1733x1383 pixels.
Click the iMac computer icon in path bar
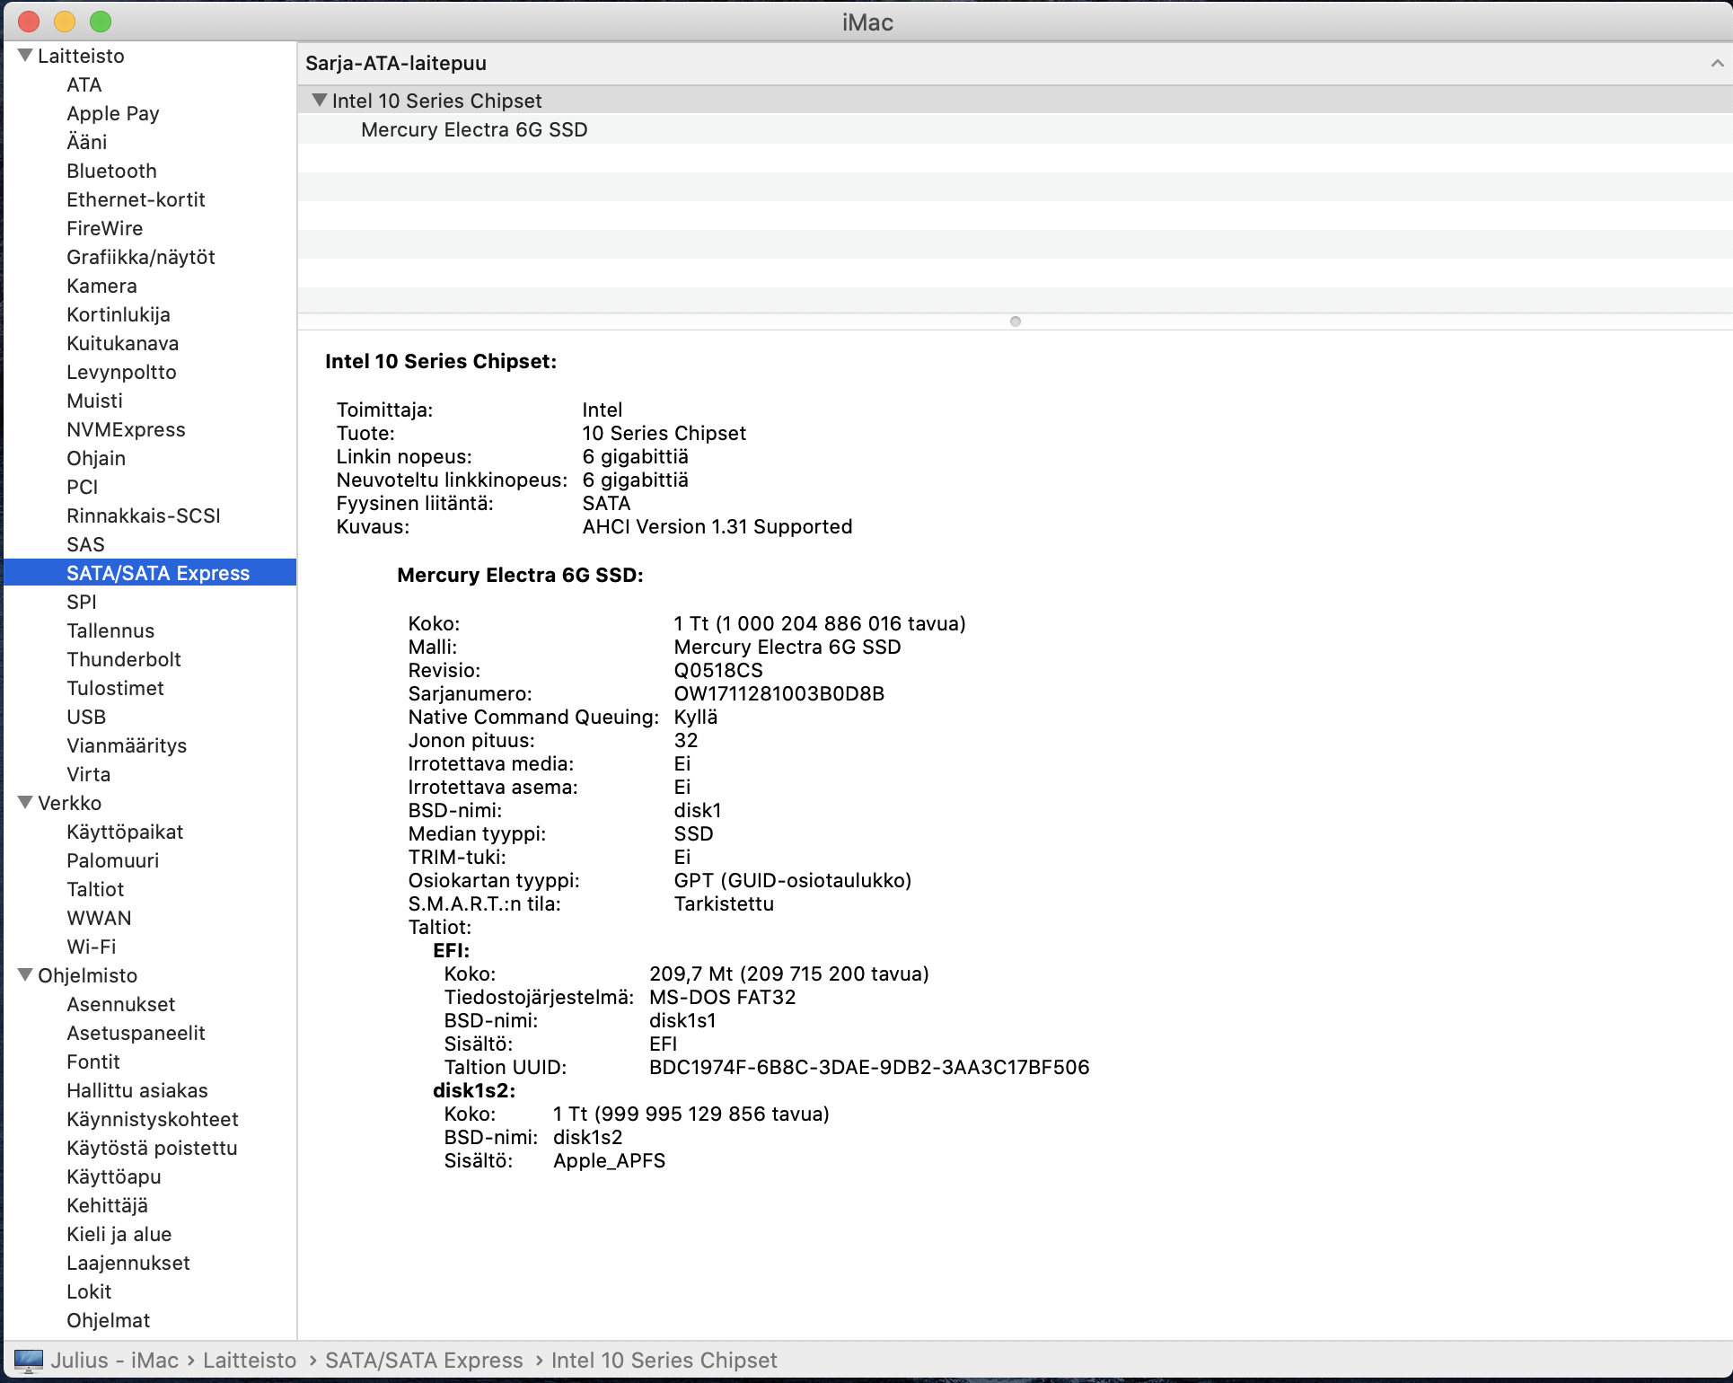click(29, 1361)
